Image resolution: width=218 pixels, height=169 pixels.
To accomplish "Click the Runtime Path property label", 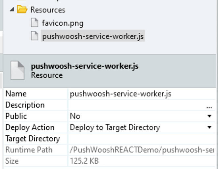I will (x=29, y=150).
